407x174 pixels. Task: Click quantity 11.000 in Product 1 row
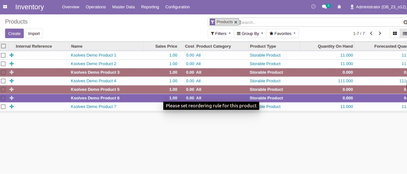pos(347,55)
